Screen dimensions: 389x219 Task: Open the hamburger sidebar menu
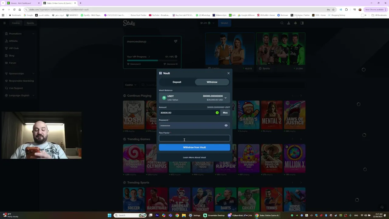[4, 23]
